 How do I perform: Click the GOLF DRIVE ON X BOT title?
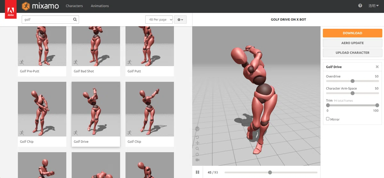pyautogui.click(x=288, y=20)
